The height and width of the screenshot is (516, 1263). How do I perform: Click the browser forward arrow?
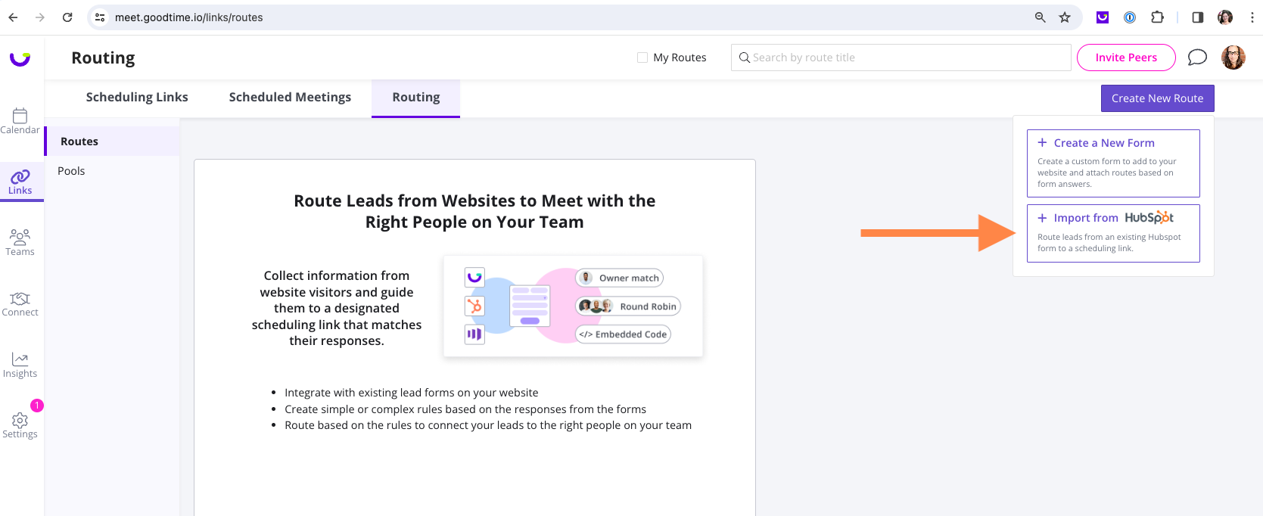[40, 17]
